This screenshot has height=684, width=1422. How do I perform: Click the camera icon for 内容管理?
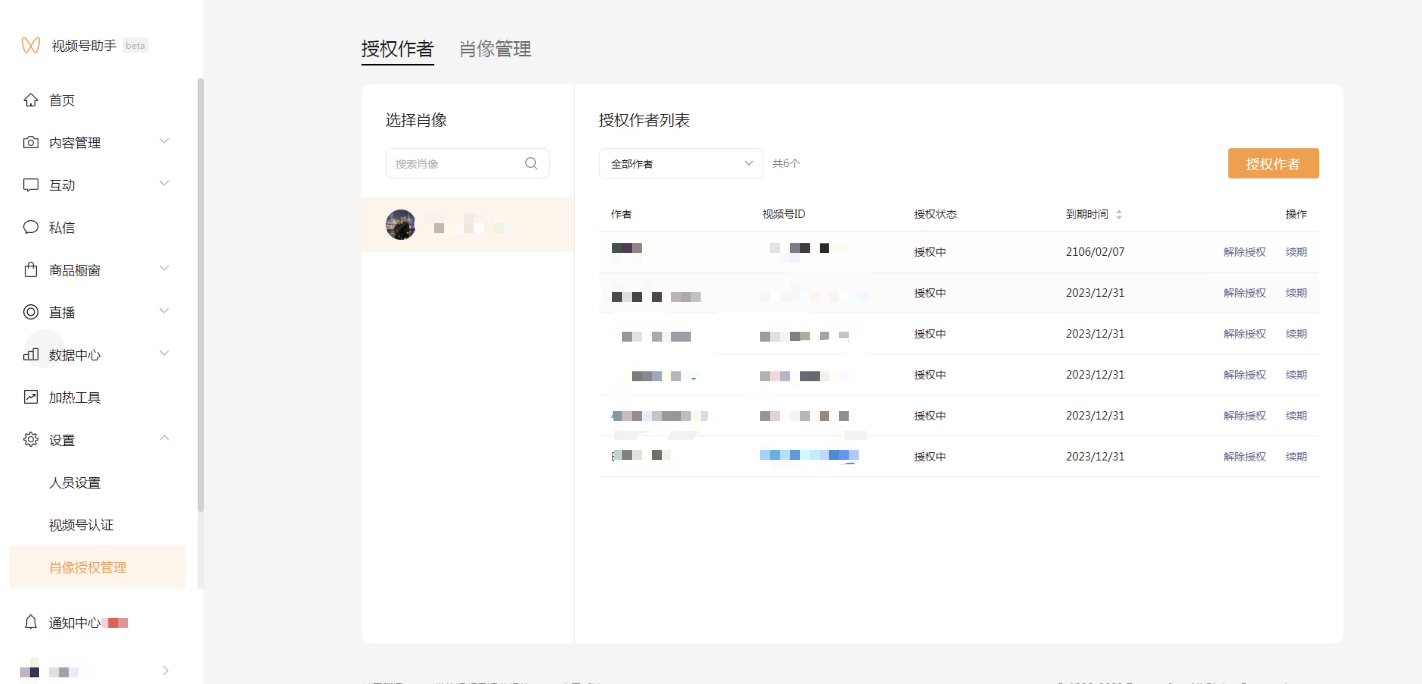30,142
